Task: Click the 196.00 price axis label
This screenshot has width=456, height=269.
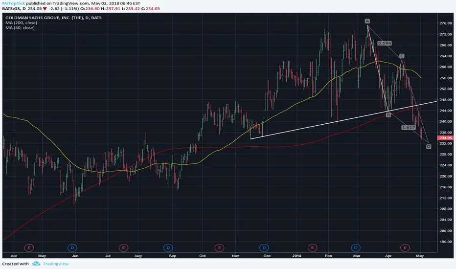Action: tap(446, 242)
